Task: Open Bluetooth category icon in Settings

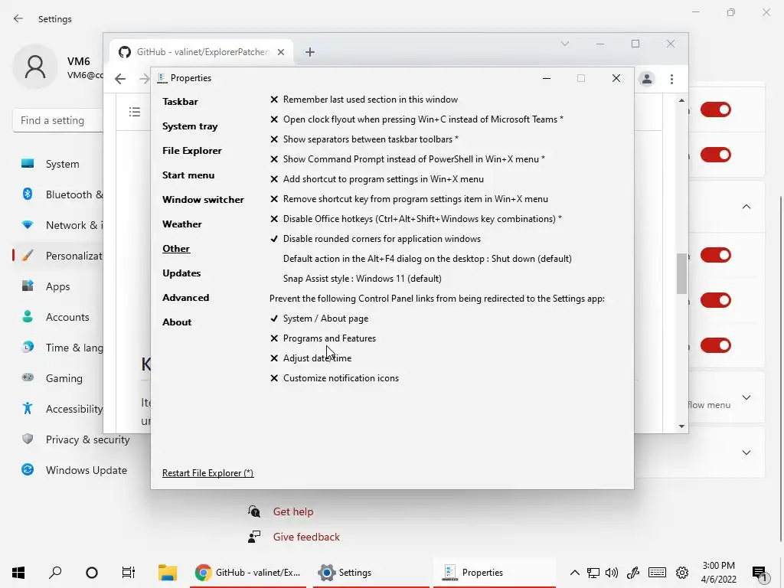Action: (x=28, y=194)
